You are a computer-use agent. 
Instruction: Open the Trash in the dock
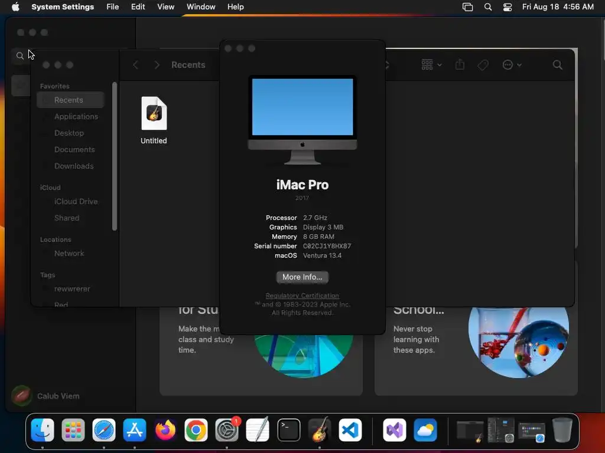pyautogui.click(x=562, y=430)
